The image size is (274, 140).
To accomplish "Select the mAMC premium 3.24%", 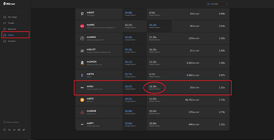I will 222,26.
